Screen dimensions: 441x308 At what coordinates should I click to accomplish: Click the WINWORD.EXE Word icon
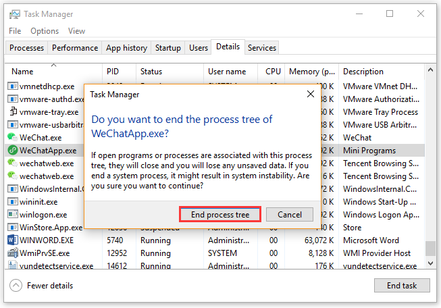[x=12, y=240]
